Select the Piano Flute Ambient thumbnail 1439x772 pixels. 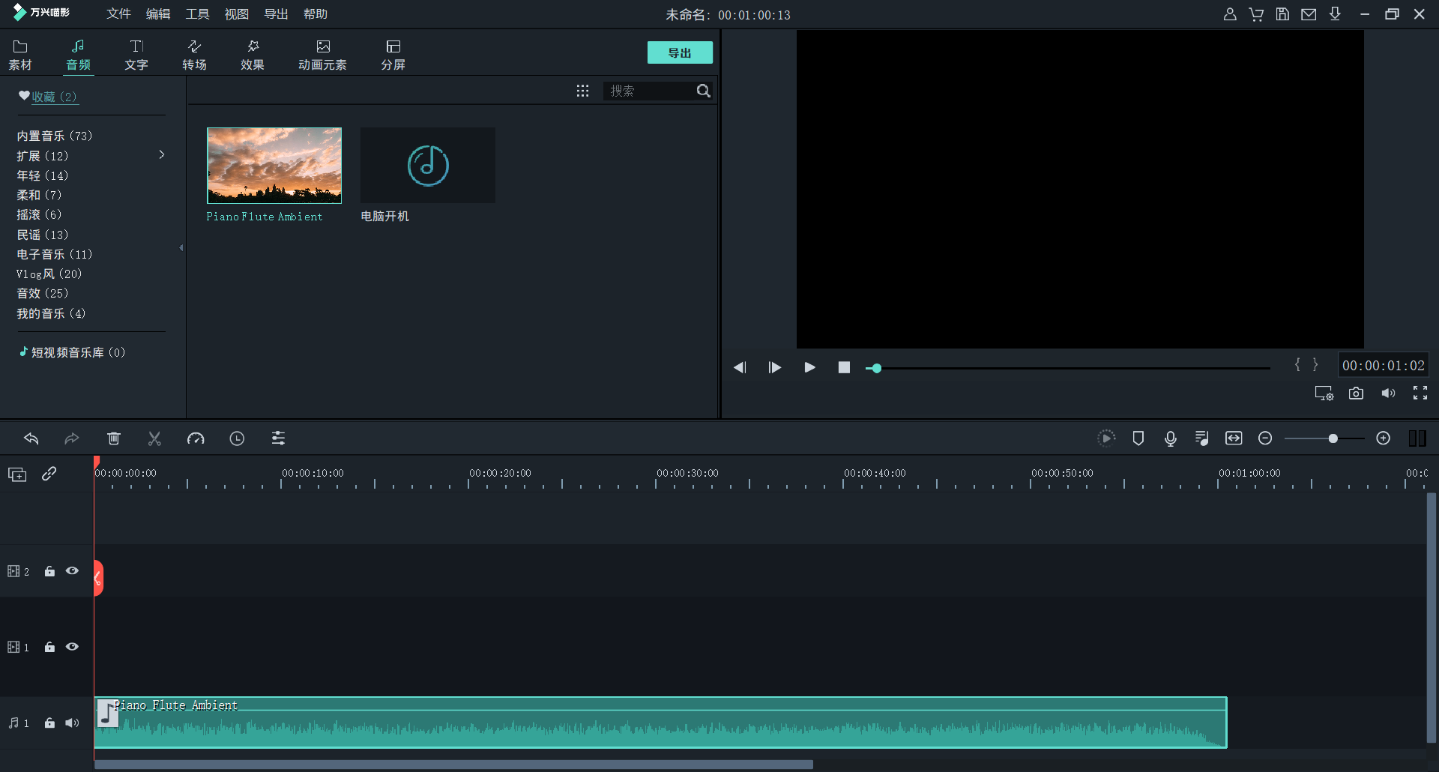pyautogui.click(x=274, y=165)
